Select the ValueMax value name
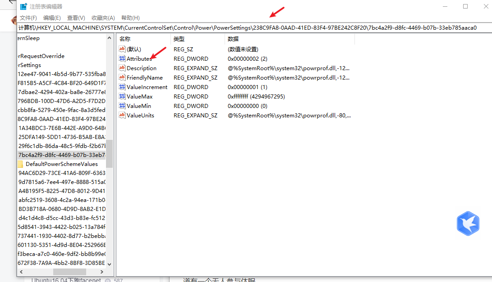Screen dimensions: 492x282 tap(140, 96)
